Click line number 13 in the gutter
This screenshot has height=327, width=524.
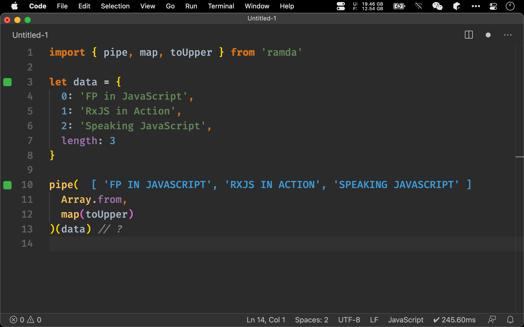[27, 229]
